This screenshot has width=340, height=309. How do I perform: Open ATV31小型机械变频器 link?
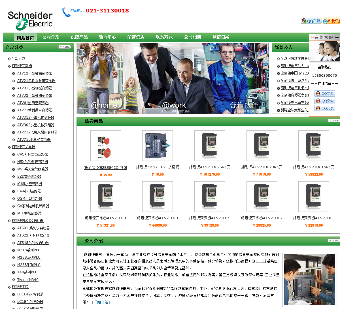click(x=35, y=88)
